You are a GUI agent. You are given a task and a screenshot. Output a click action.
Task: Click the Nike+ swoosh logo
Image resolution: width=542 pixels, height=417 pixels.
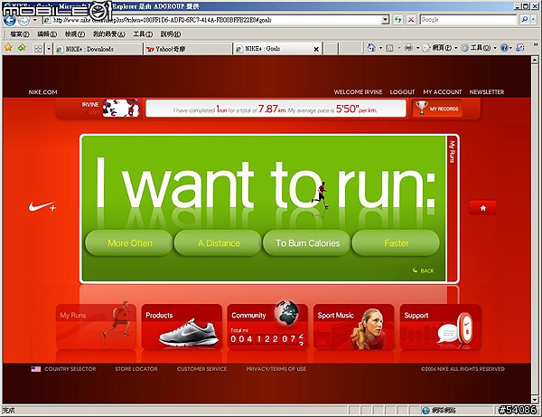coord(42,206)
